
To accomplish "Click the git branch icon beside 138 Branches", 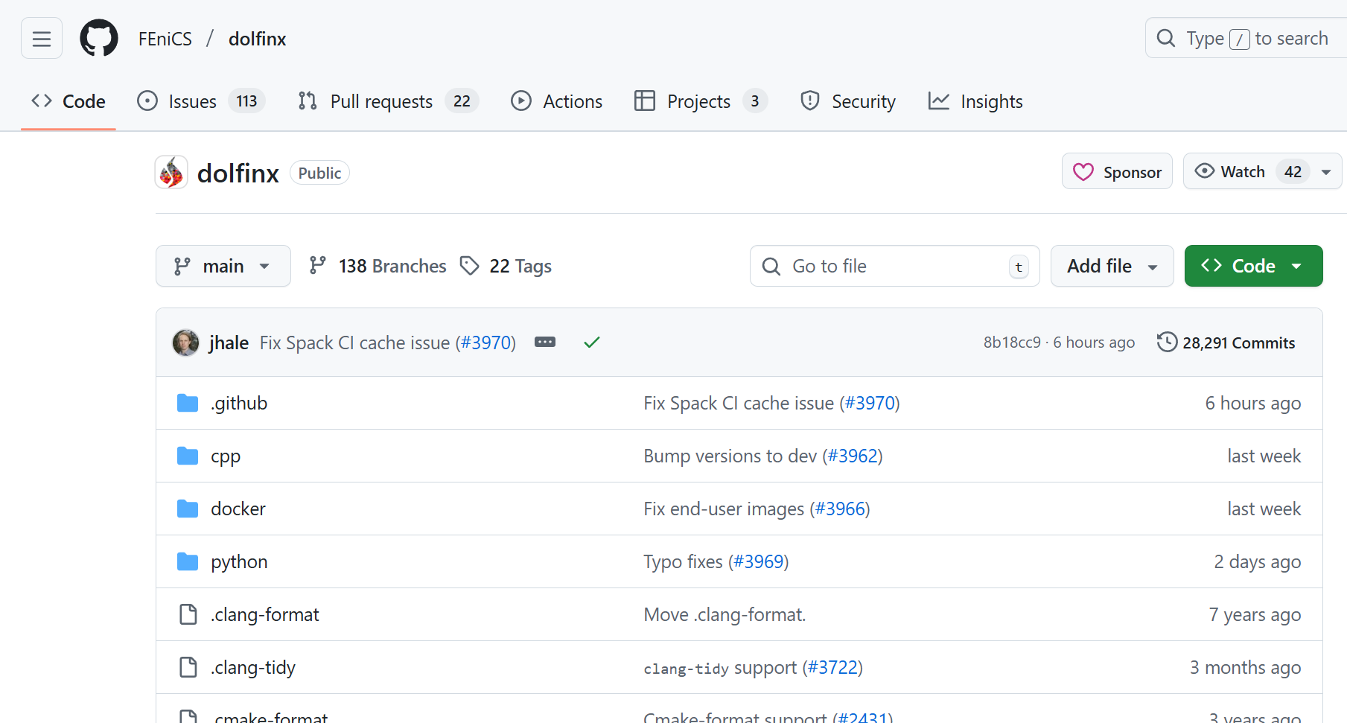I will tap(318, 265).
